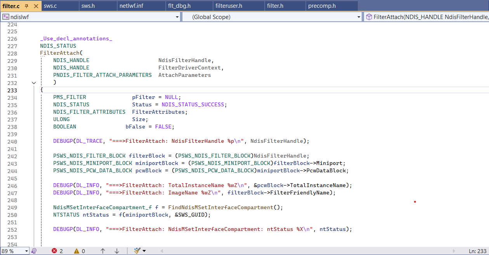The width and height of the screenshot is (489, 255).
Task: Click the code cleanup broom icon
Action: pyautogui.click(x=137, y=251)
